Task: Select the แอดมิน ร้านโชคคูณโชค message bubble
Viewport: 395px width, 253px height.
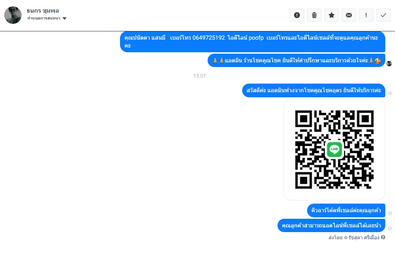Action: coord(297,61)
